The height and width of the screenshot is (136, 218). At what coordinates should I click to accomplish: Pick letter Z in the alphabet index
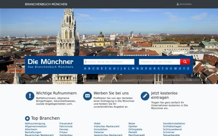click(188, 69)
